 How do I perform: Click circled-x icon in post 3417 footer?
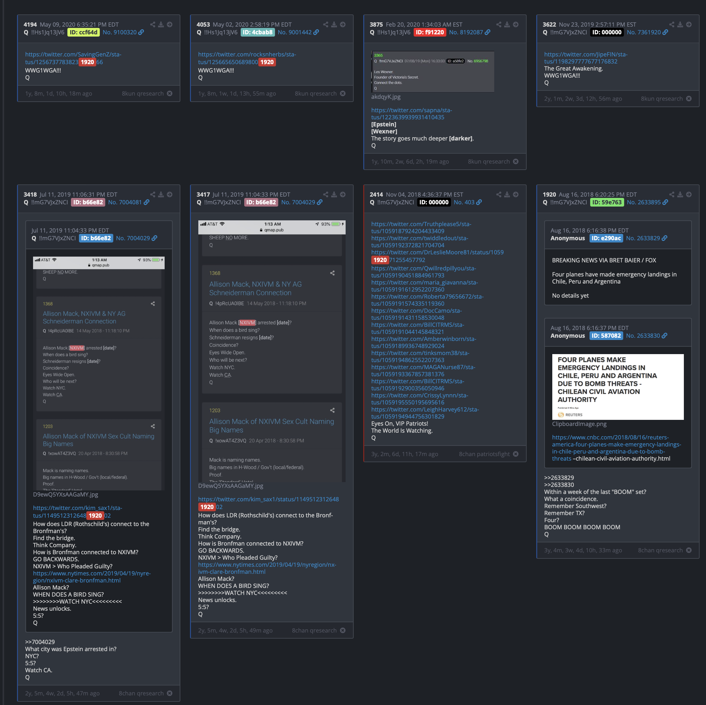click(x=343, y=630)
